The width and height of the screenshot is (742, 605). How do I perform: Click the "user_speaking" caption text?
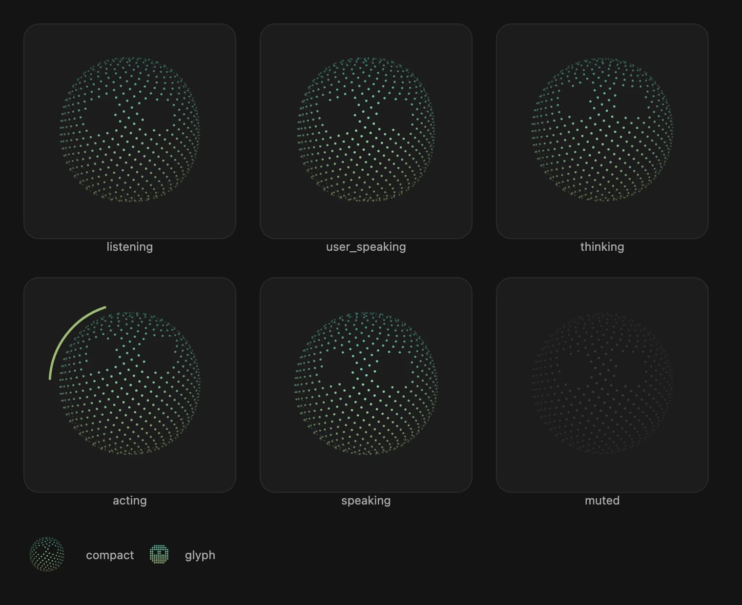(x=366, y=247)
